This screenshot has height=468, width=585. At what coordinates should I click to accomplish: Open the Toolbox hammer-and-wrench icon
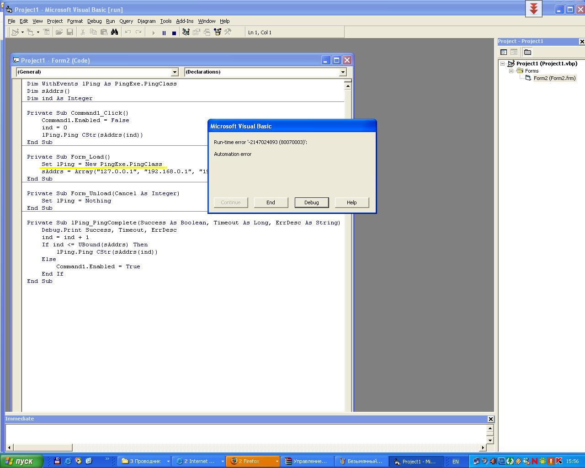(x=228, y=32)
